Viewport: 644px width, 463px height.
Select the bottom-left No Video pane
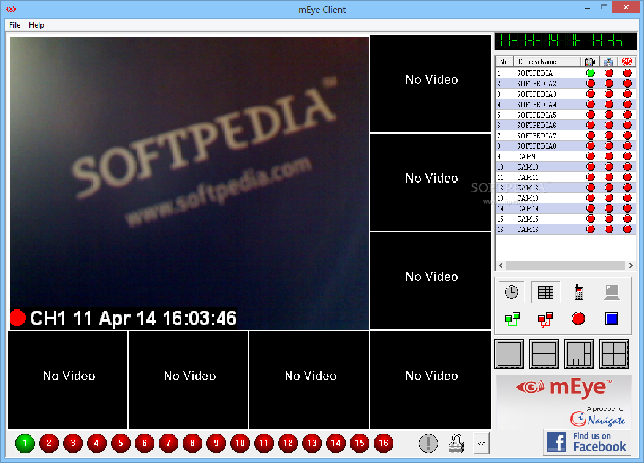[68, 380]
